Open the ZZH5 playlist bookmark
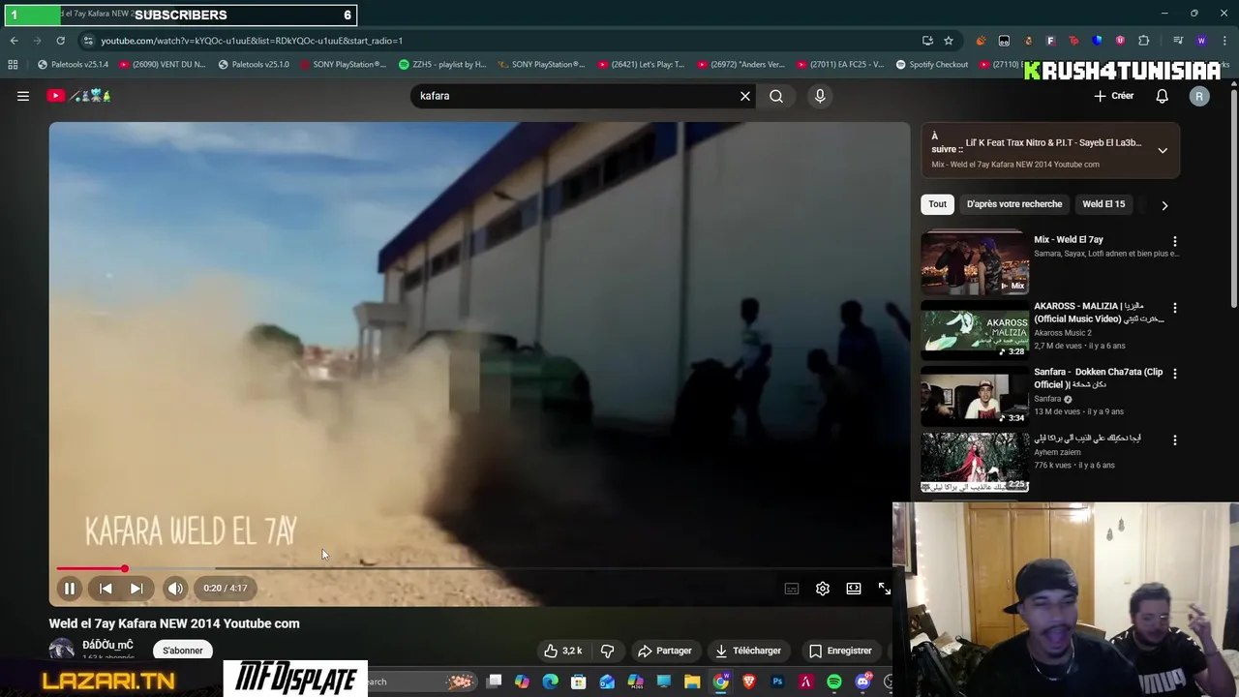The width and height of the screenshot is (1239, 697). (443, 65)
